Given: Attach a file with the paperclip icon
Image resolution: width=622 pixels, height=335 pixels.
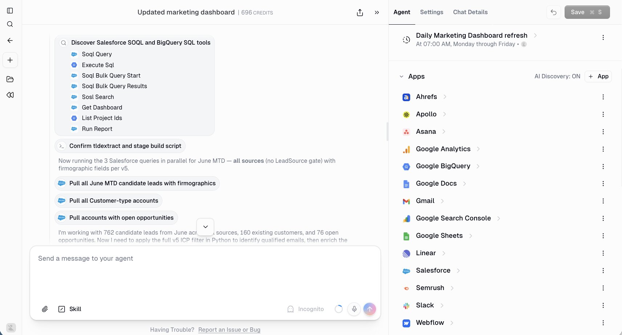Looking at the screenshot, I should [x=45, y=309].
